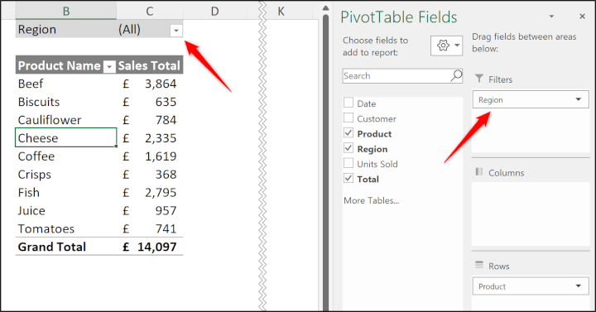Screen dimensions: 596x312
Task: Click the search magnifier icon
Action: coord(456,75)
